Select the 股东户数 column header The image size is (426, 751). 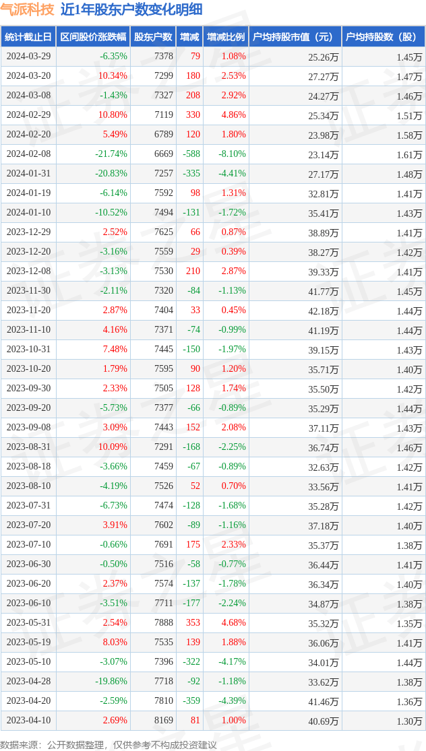click(x=152, y=37)
